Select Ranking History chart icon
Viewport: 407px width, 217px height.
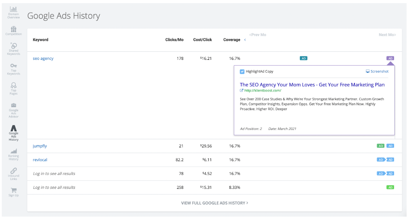pyautogui.click(x=13, y=151)
